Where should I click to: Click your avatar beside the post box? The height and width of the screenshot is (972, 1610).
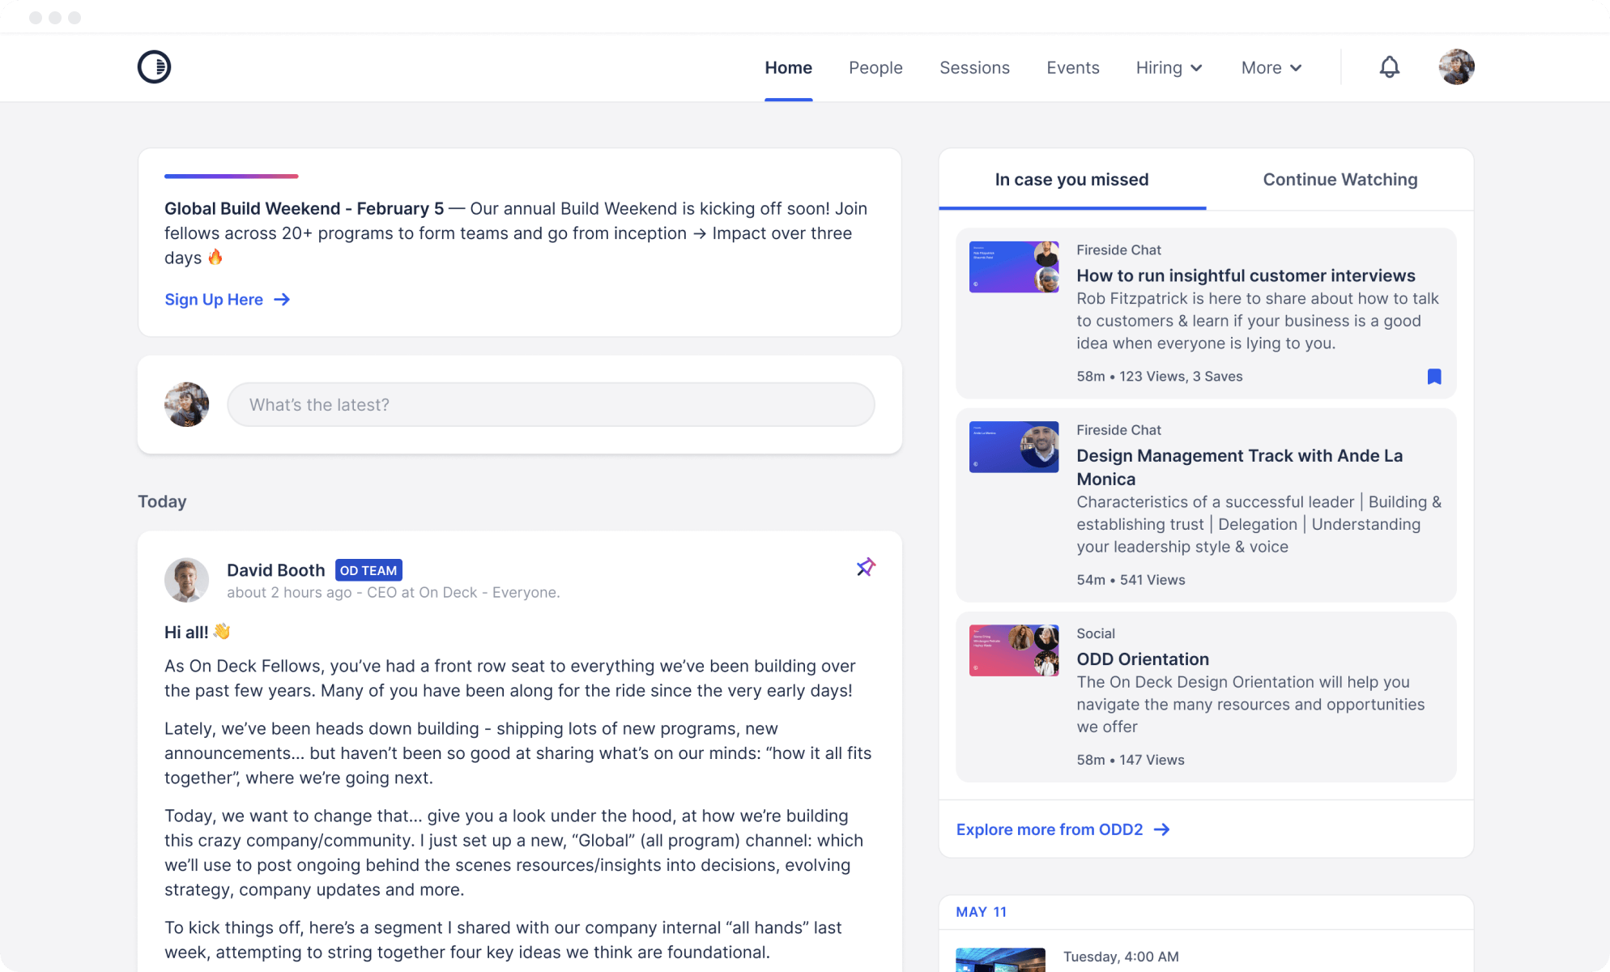click(186, 404)
